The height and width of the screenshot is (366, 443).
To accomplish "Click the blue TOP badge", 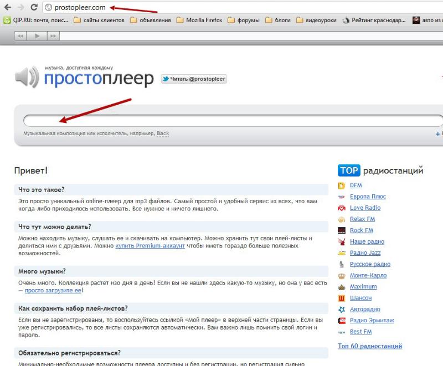I will pos(349,171).
